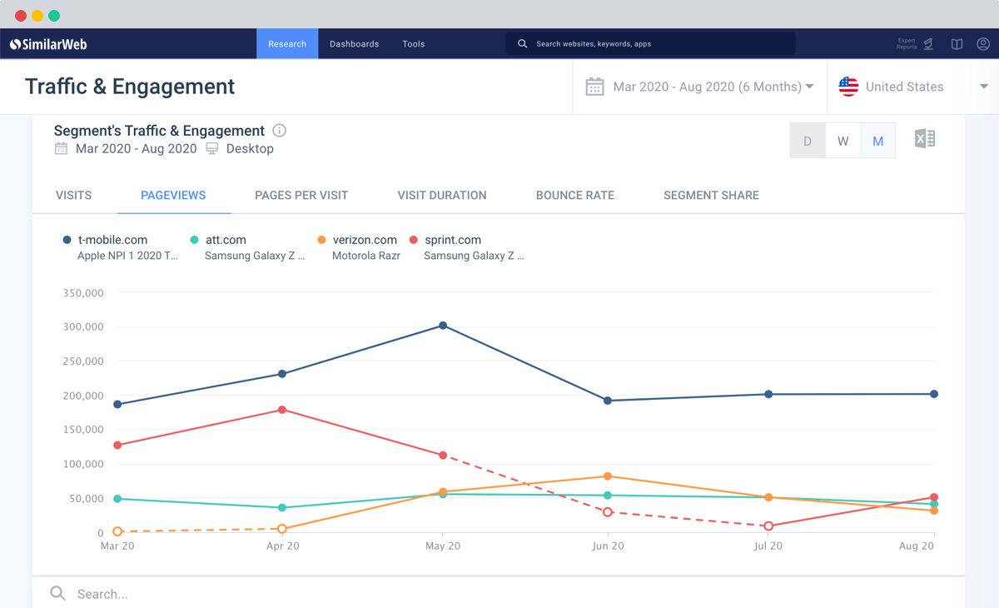The height and width of the screenshot is (608, 999).
Task: Open the user account icon
Action: tap(983, 44)
